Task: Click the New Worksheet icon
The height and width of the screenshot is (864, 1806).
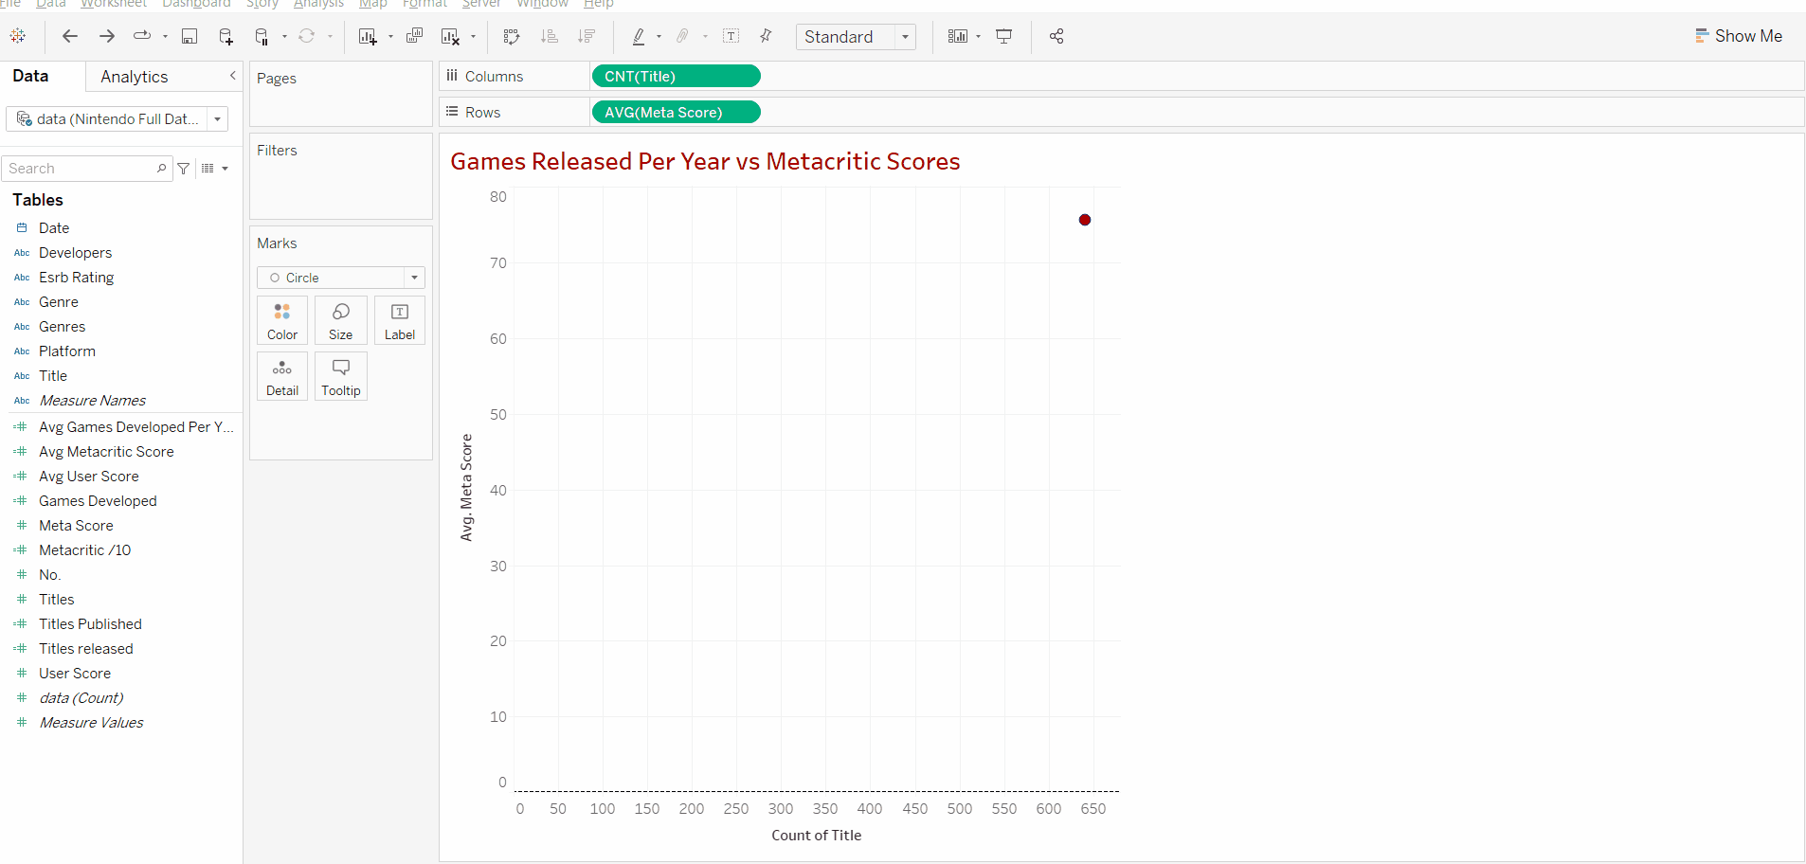Action: click(x=368, y=37)
